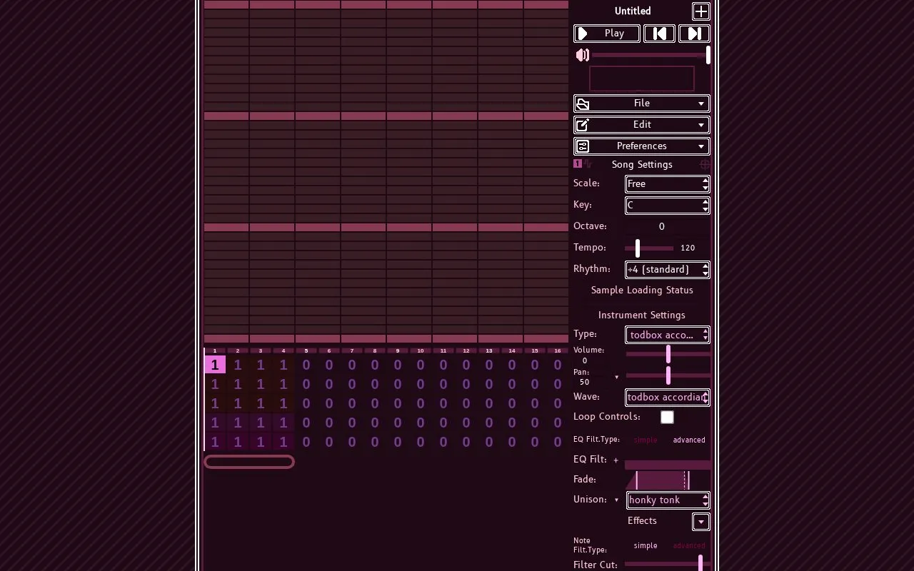Click the small "1" icon beside Song Settings
914x571 pixels.
coord(578,164)
